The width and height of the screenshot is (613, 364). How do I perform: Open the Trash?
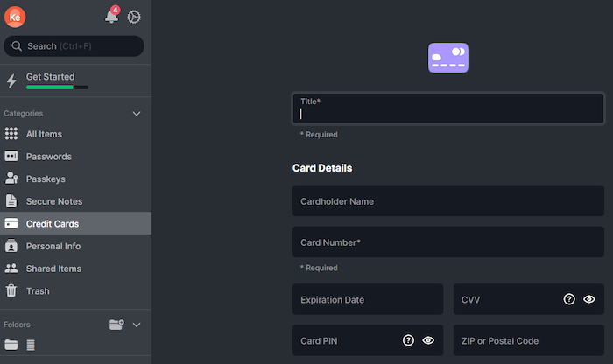pos(76,291)
